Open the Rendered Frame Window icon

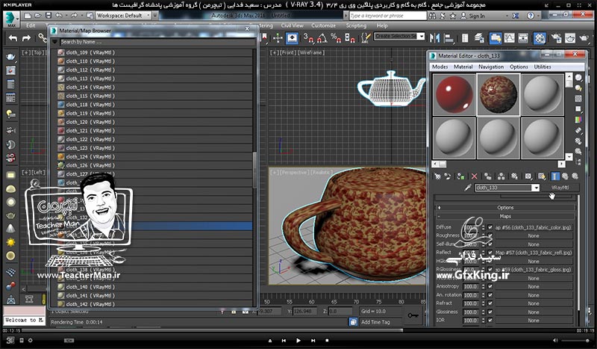click(570, 38)
